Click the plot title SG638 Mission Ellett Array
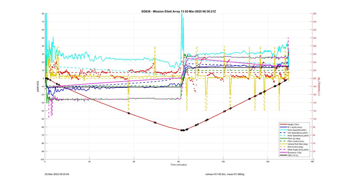Viewport: 345px width, 179px height. tap(178, 11)
